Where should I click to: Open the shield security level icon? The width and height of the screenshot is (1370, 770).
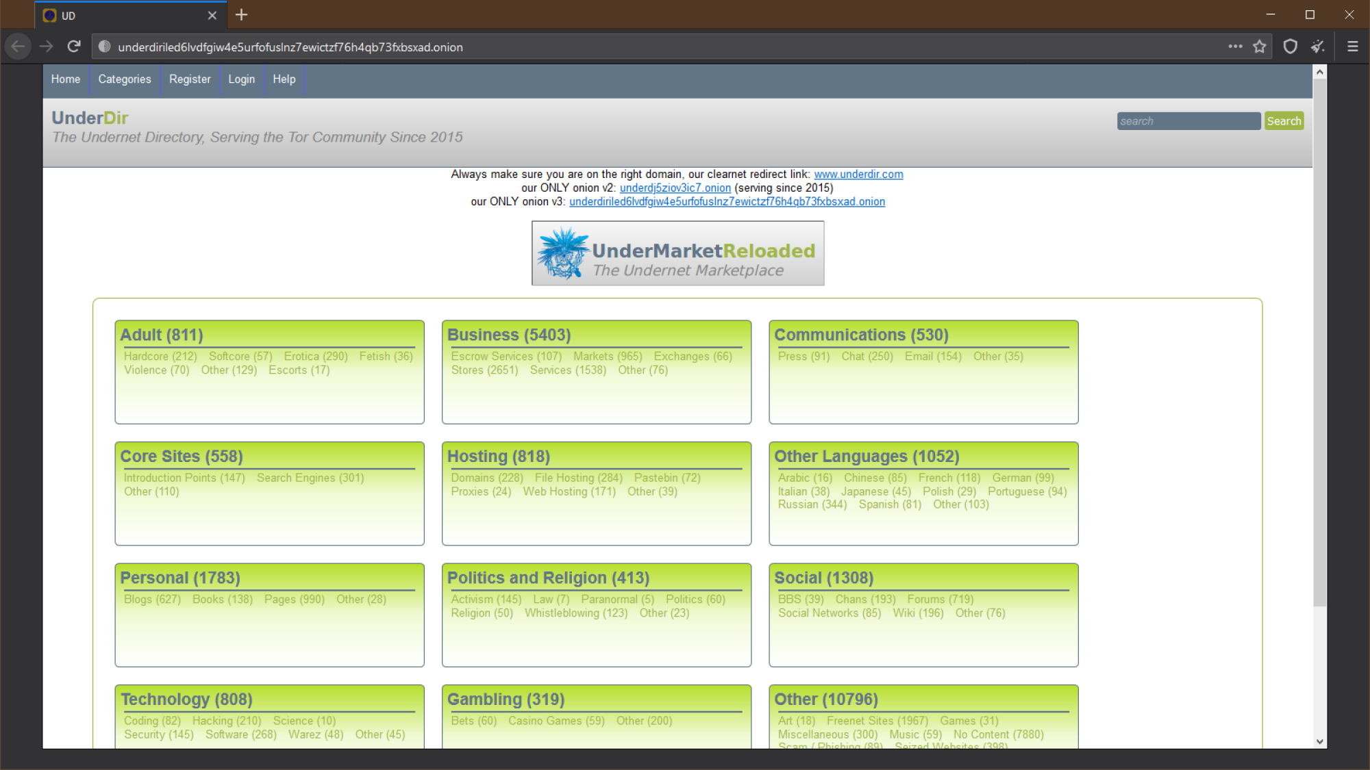pos(1291,47)
